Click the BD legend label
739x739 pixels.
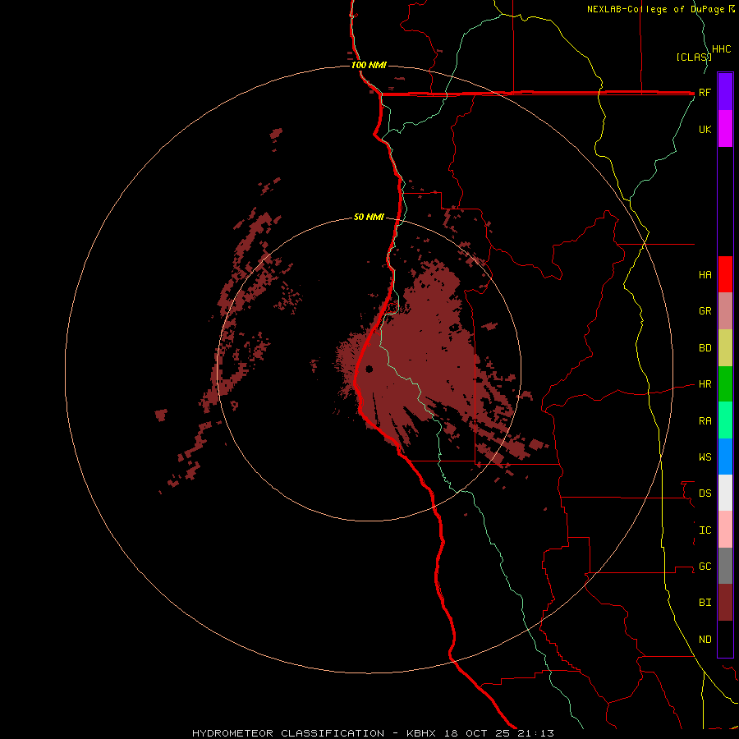click(705, 348)
